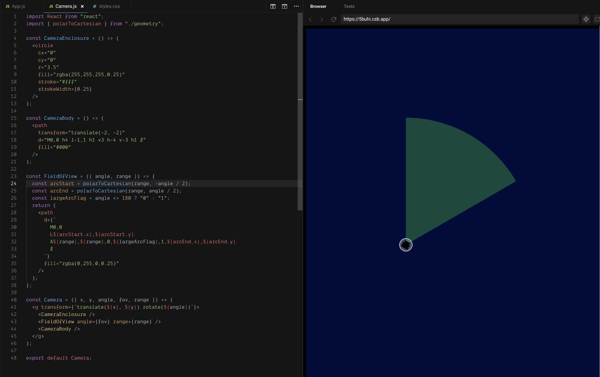
Task: Close the Camera.js tab
Action: coord(82,6)
